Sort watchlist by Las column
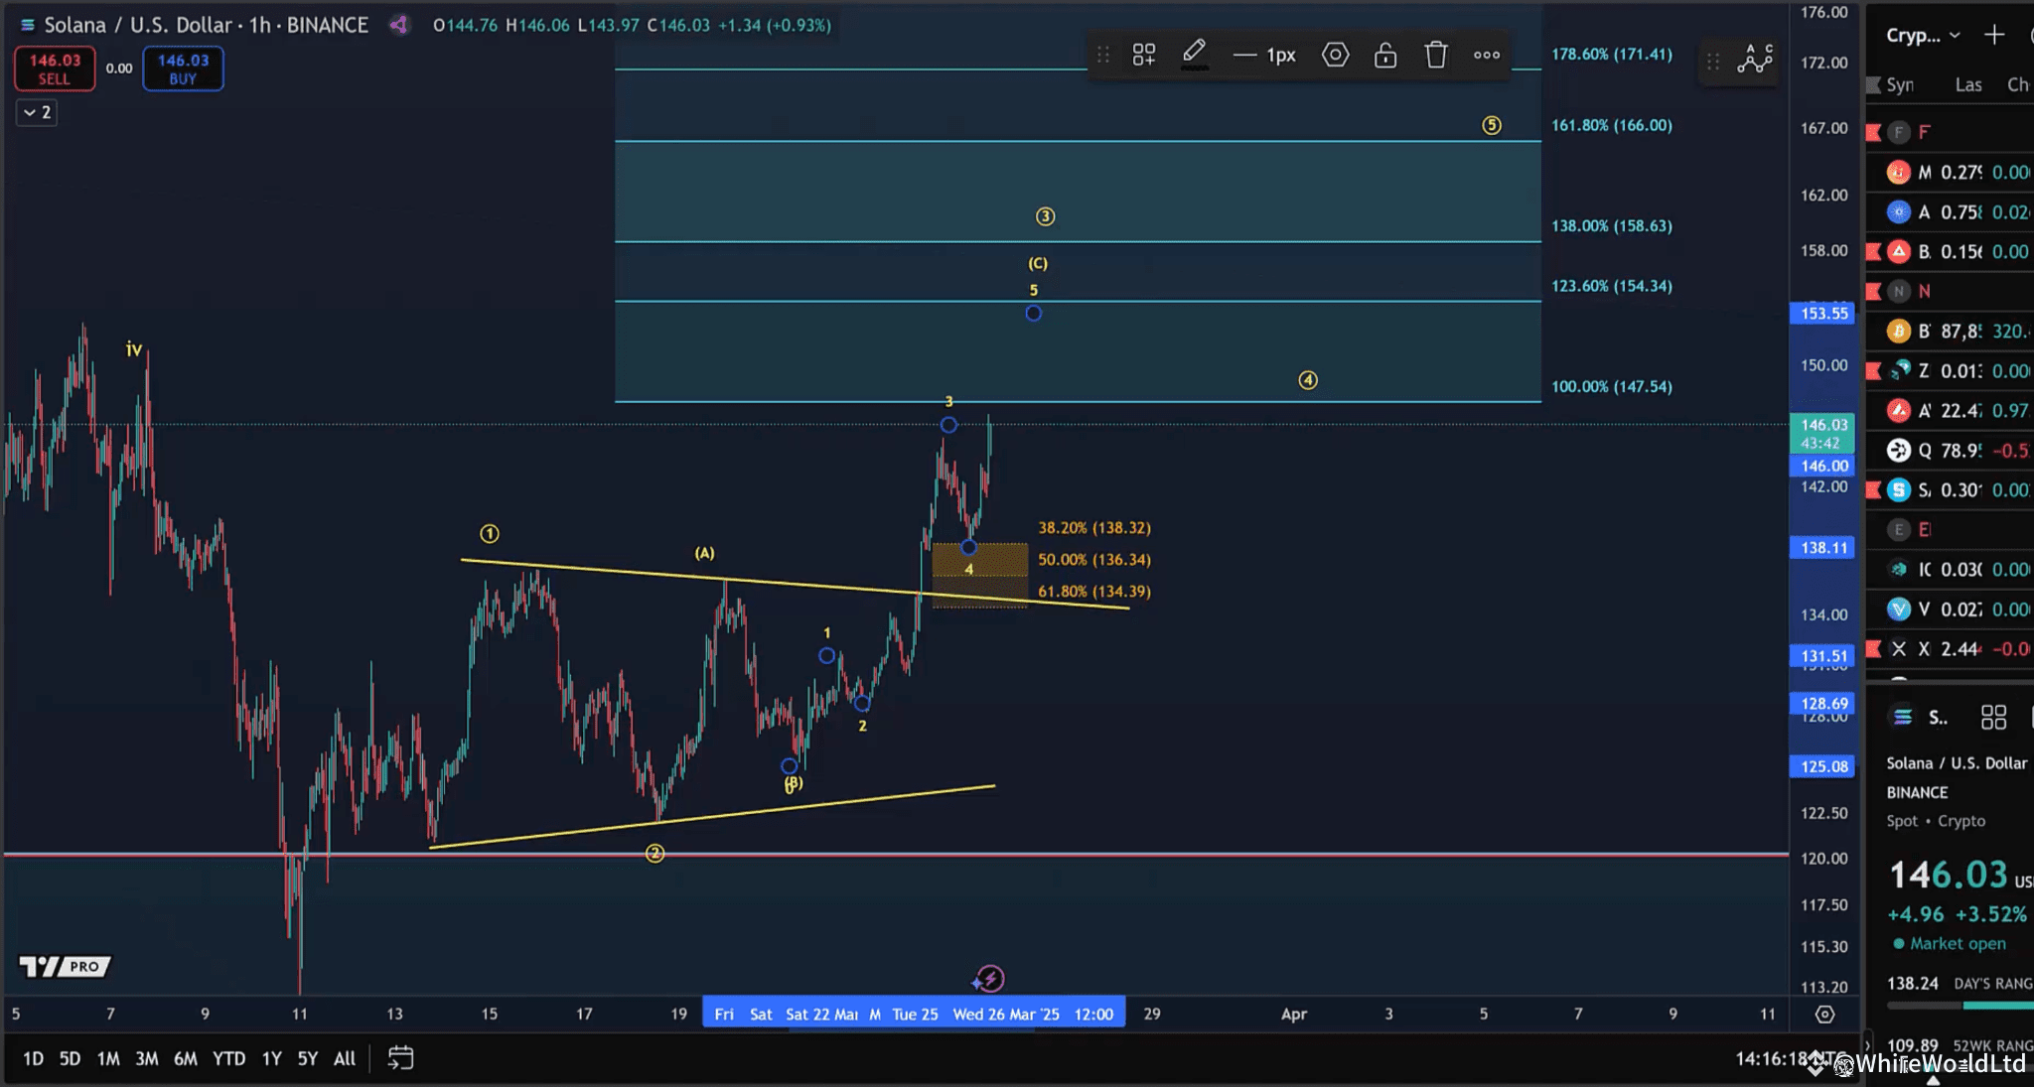Screen dimensions: 2034x1087 1968,84
